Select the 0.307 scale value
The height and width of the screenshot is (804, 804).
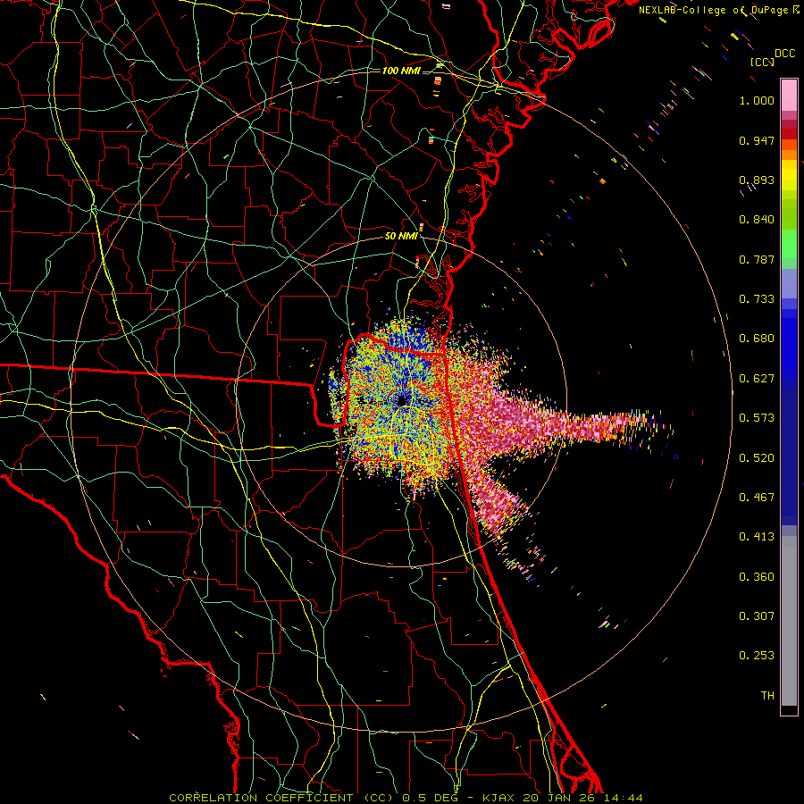click(757, 616)
